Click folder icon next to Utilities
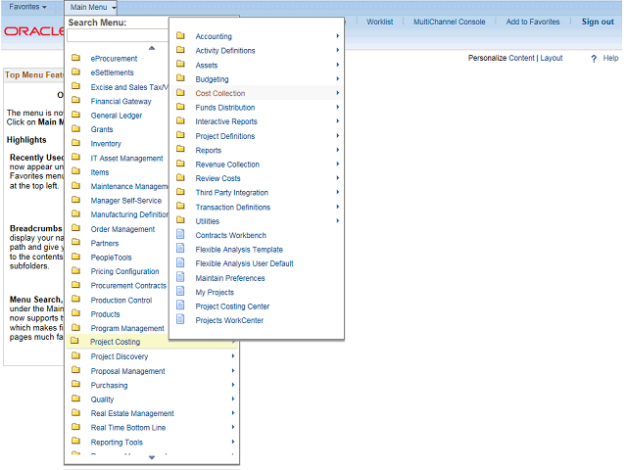The height and width of the screenshot is (470, 627). click(x=180, y=219)
